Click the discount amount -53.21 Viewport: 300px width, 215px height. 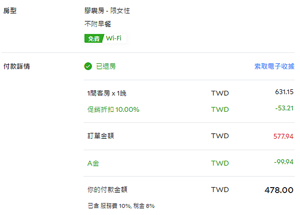(284, 108)
